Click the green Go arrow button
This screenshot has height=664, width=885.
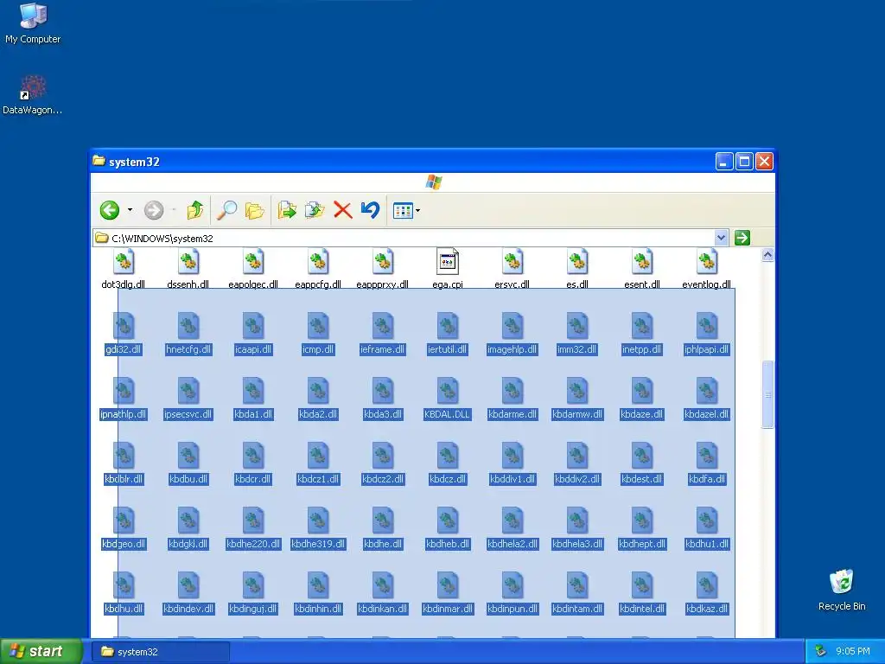pos(742,238)
